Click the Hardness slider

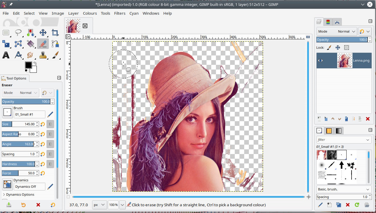click(18, 164)
